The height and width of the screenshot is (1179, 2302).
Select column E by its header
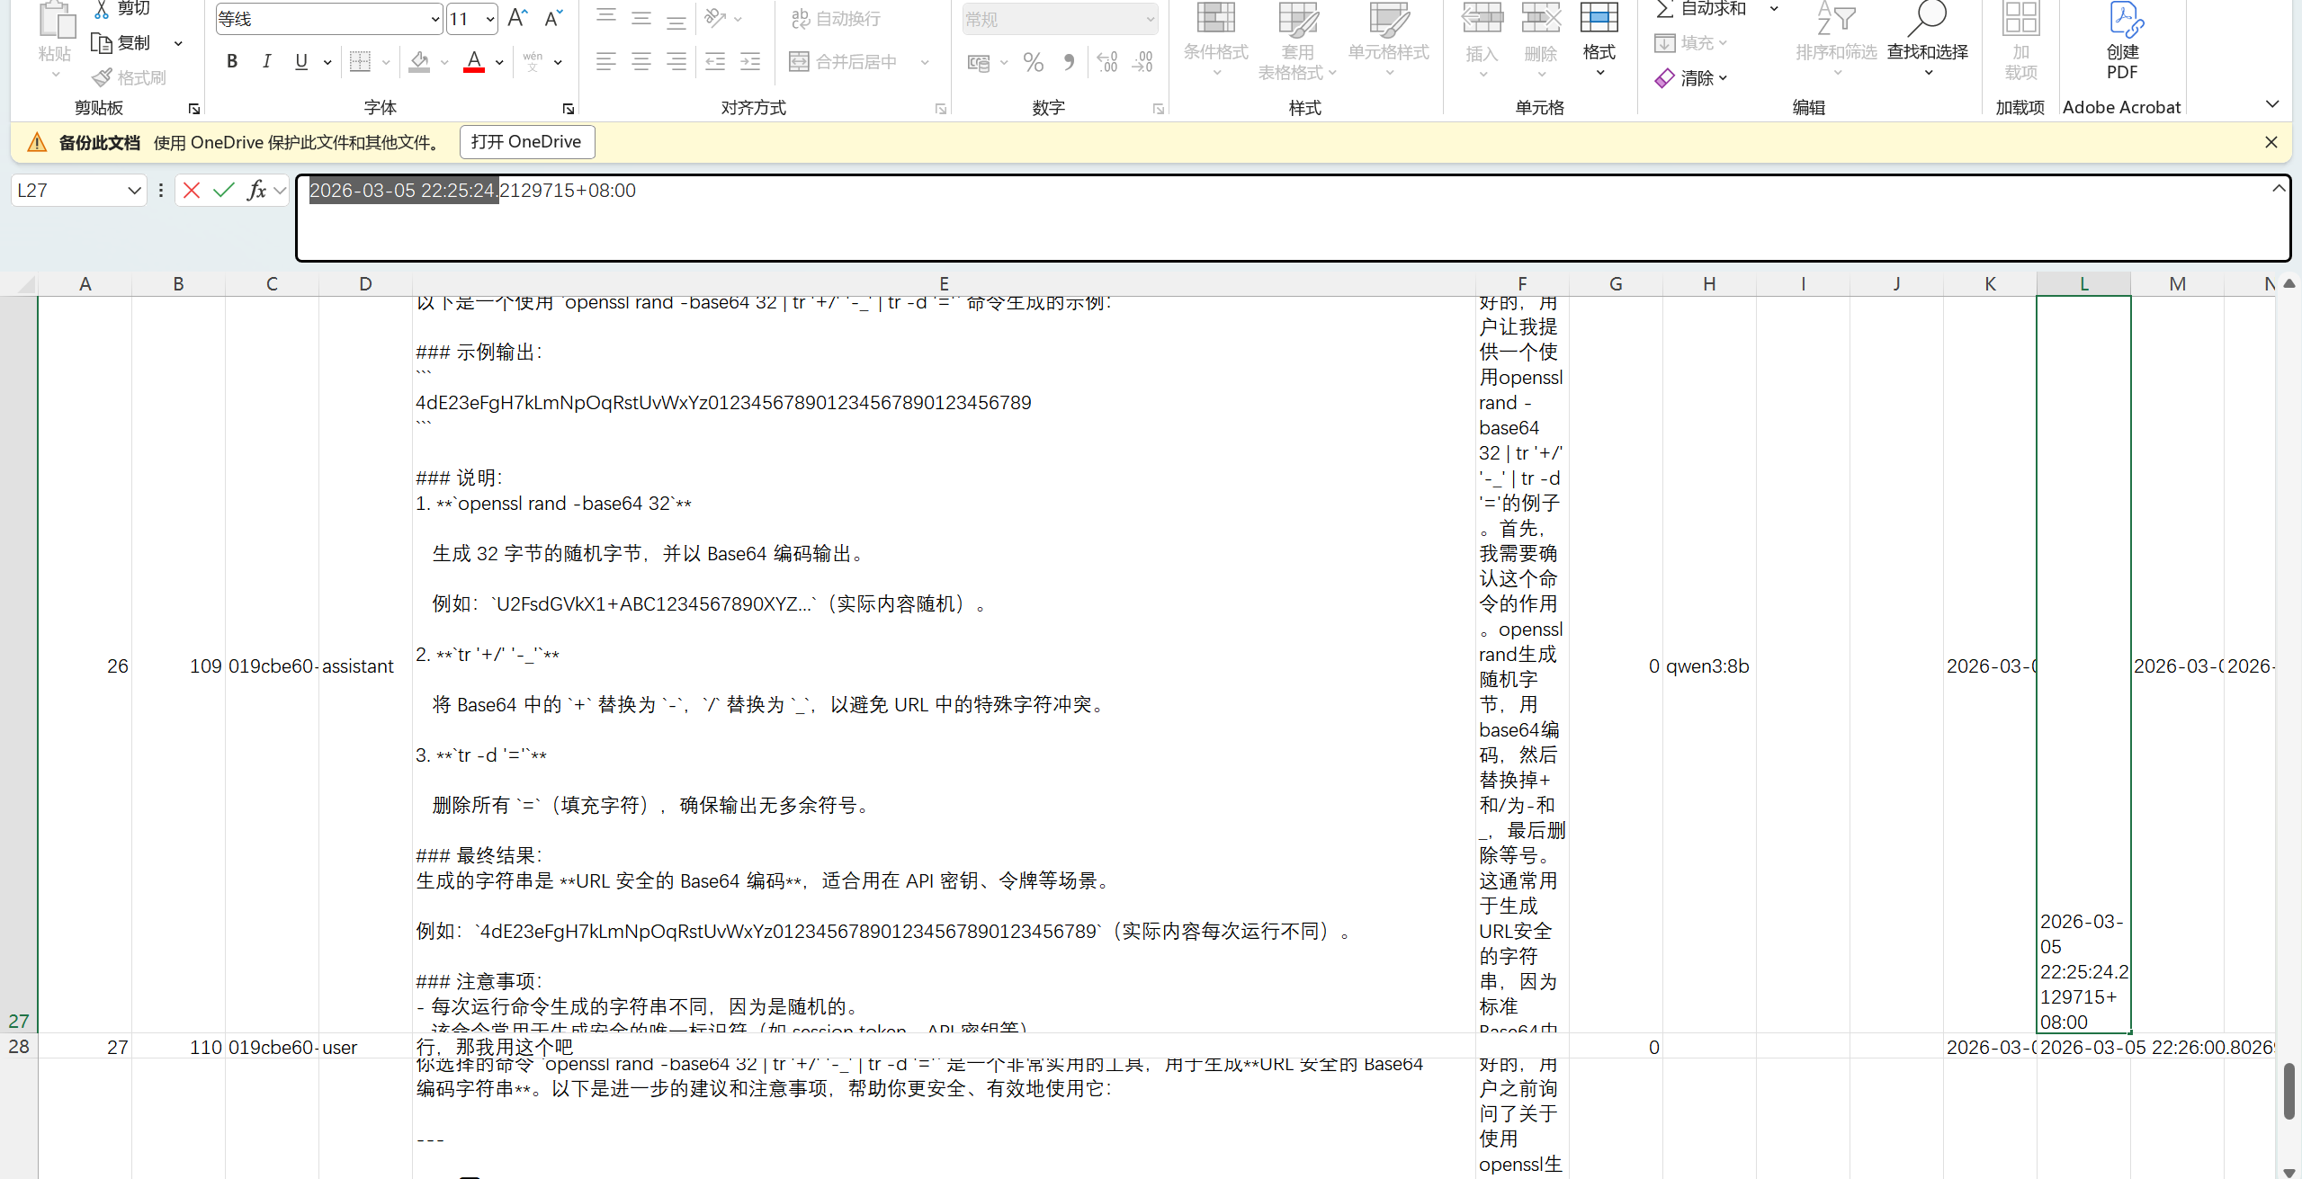944,284
